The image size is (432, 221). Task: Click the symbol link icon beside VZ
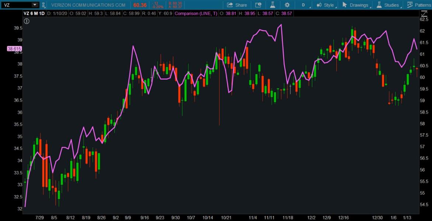click(43, 5)
